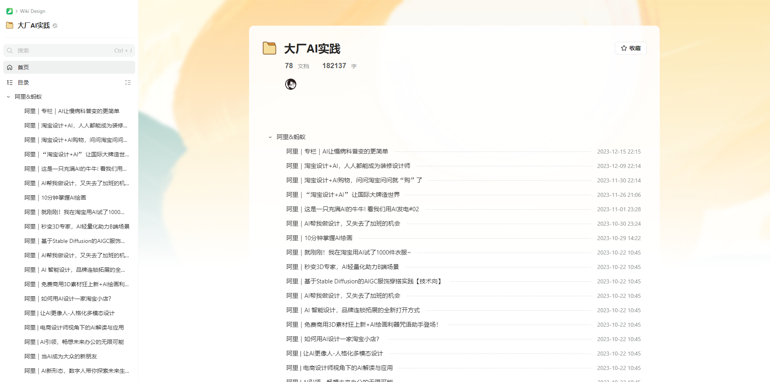Click the collapse-all icon beside 目录
Screen dimensions: 770x382
click(128, 83)
